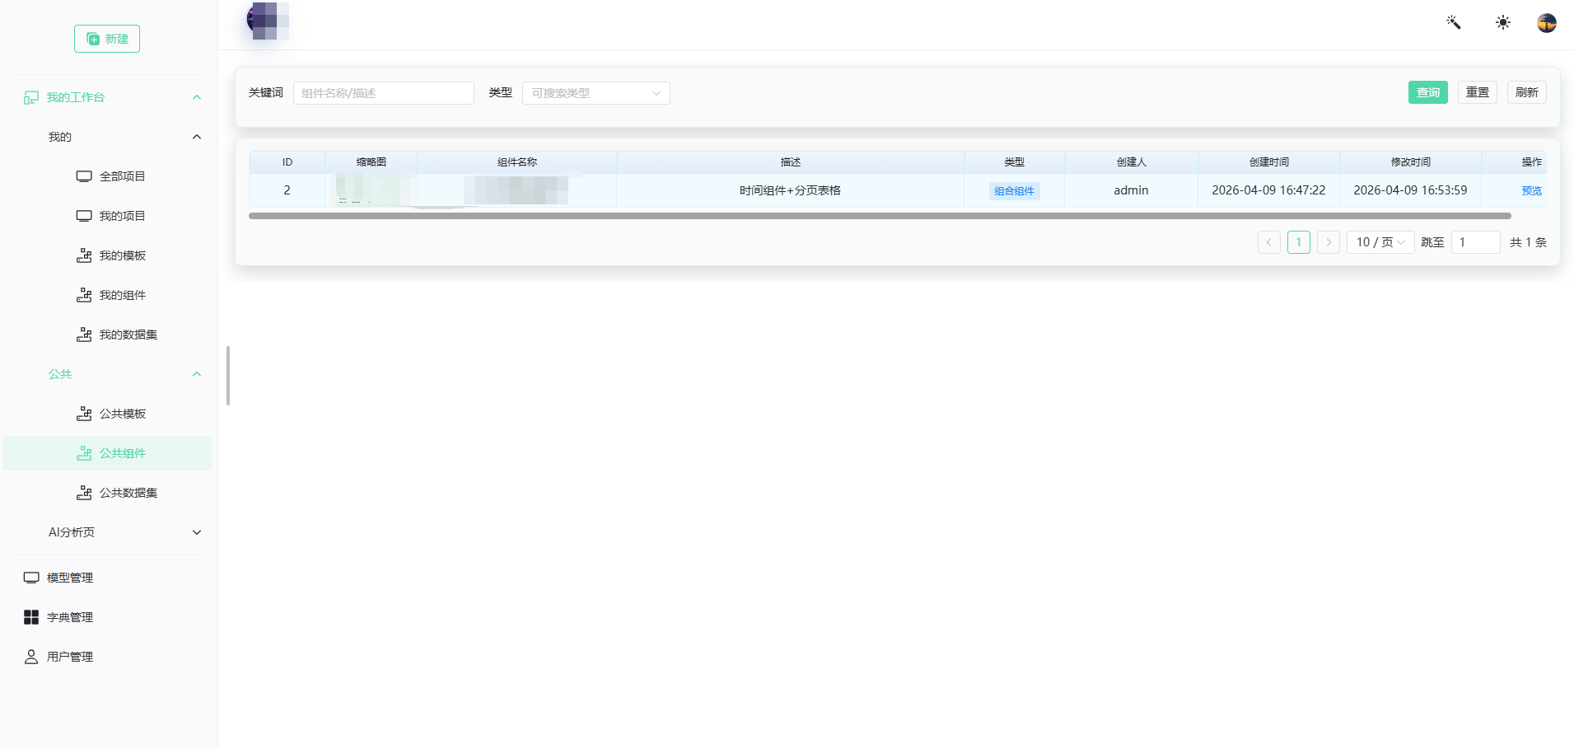This screenshot has width=1574, height=749.
Task: Click the application logo in header
Action: point(269,21)
